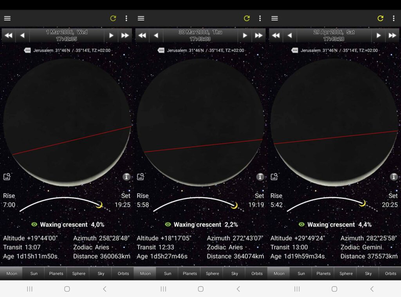Open three-dot overflow menu in the 30 Mar 2006 panel
The image size is (401, 297).
pyautogui.click(x=260, y=18)
